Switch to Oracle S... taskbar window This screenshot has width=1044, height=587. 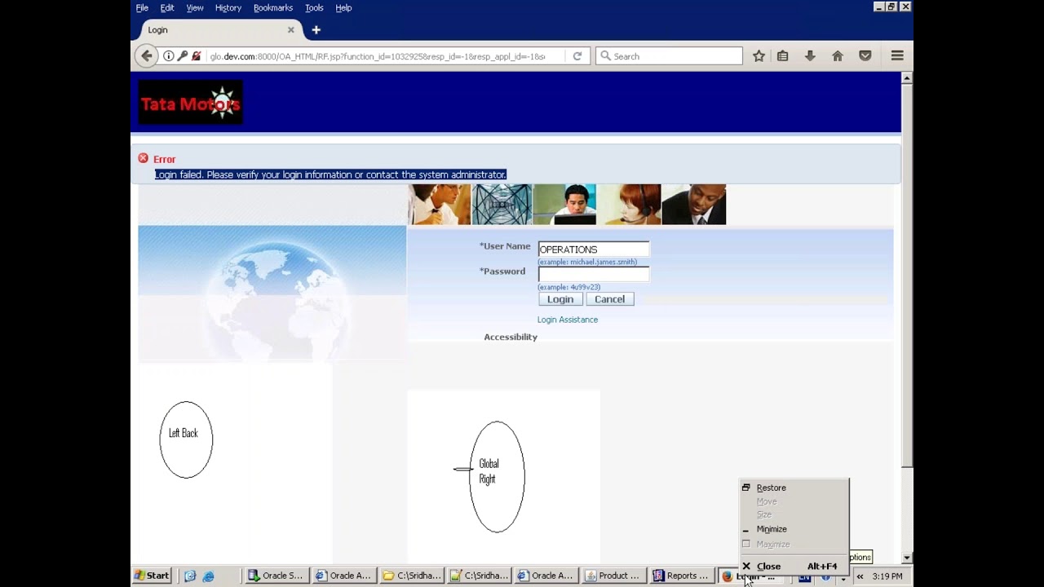point(276,576)
